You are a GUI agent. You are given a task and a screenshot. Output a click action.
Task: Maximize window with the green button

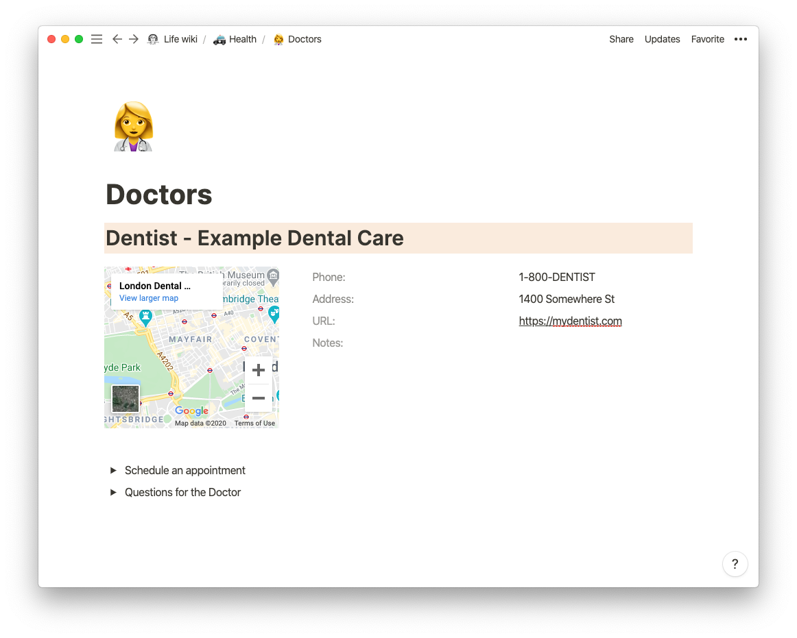79,39
